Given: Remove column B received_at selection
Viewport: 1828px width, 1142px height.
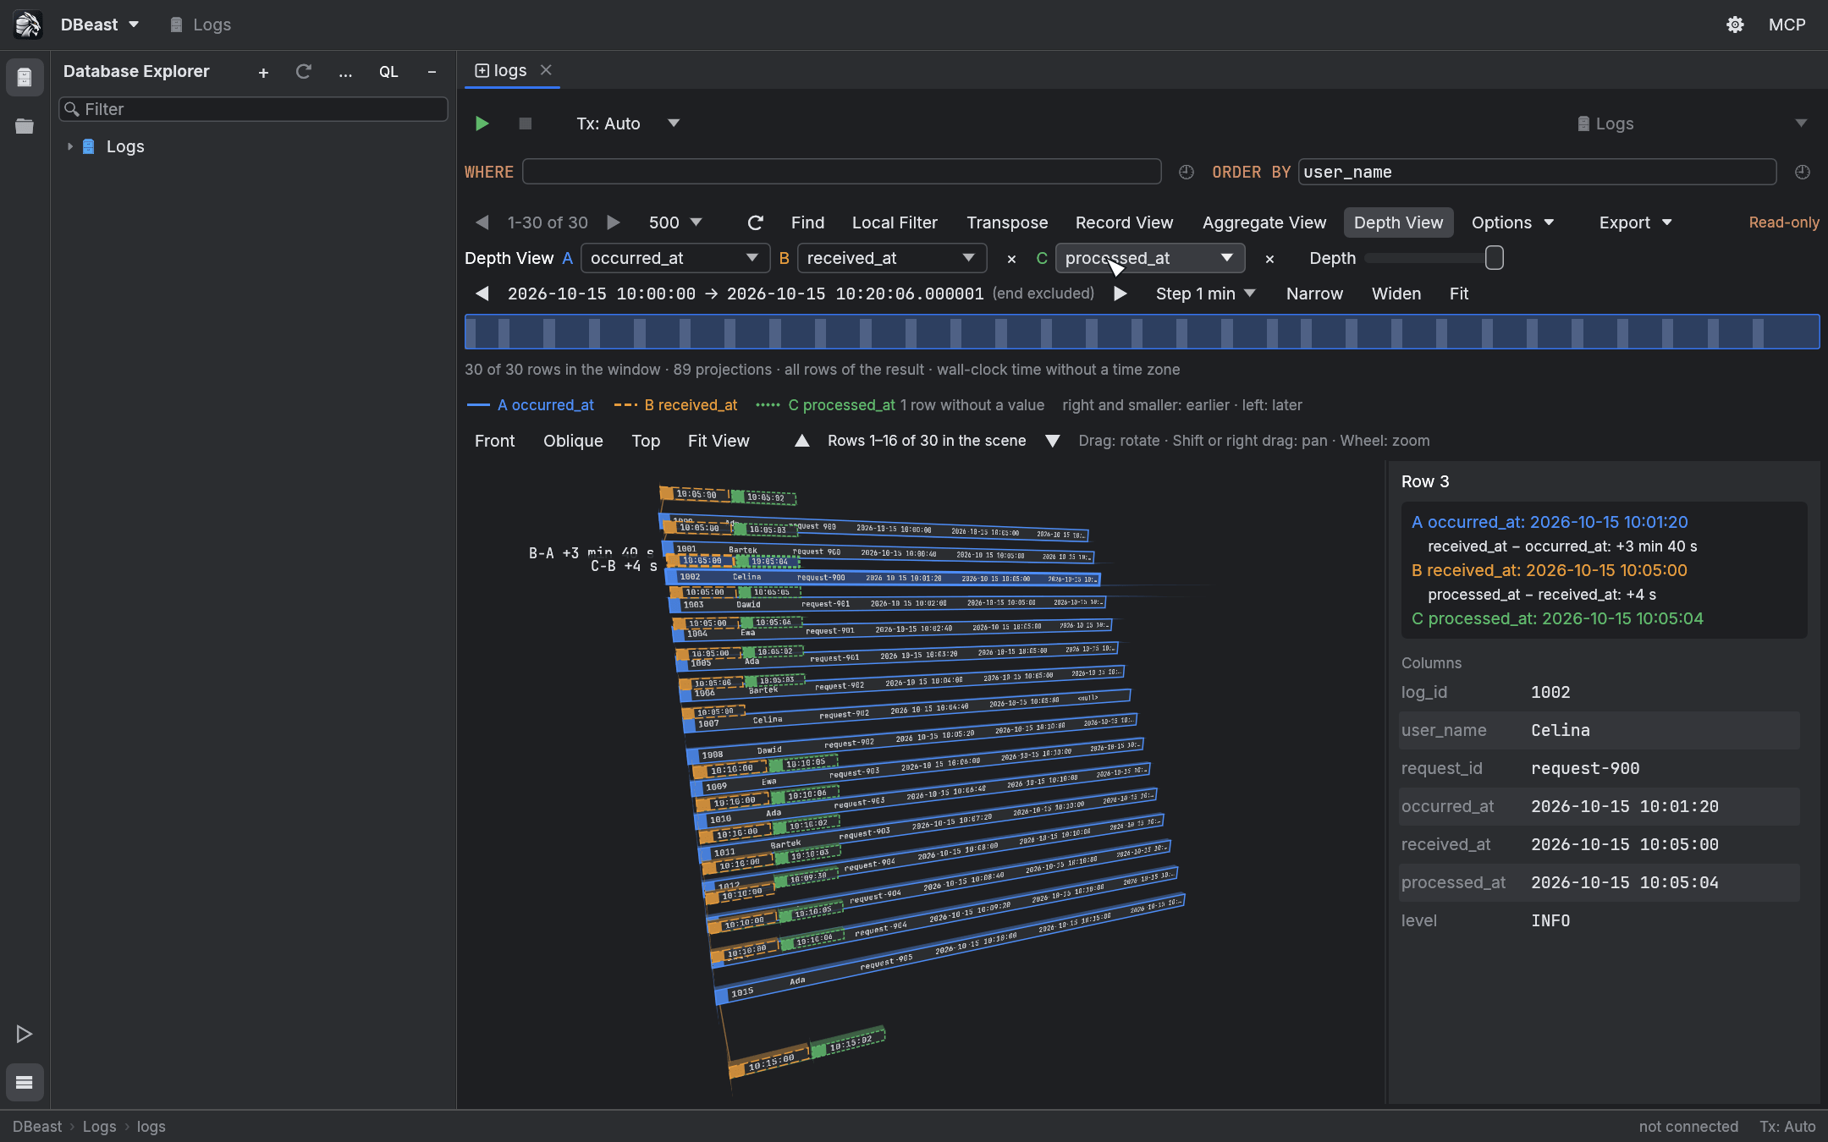Looking at the screenshot, I should [x=1011, y=259].
